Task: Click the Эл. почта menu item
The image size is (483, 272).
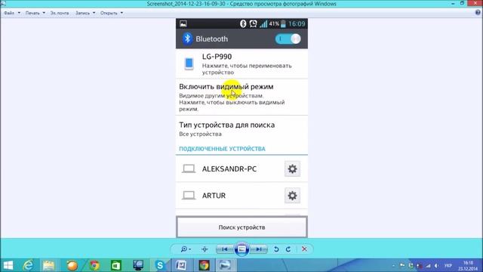Action: (60, 13)
